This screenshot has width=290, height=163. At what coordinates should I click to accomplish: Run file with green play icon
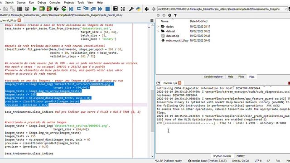34,9
